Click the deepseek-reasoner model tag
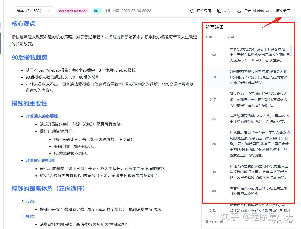The image size is (301, 229). point(73,11)
